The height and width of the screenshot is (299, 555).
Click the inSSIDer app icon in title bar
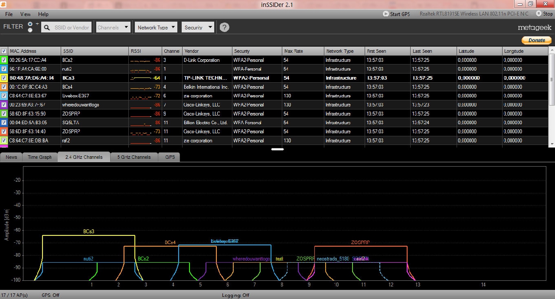3,4
